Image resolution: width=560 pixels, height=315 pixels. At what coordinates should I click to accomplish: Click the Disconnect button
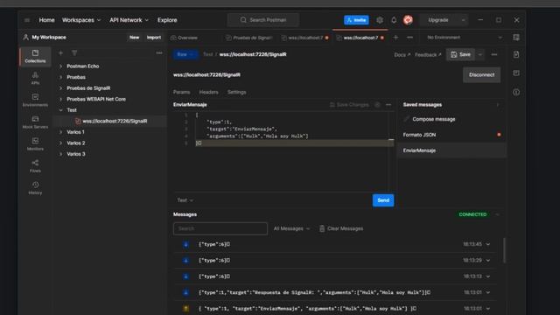click(481, 75)
